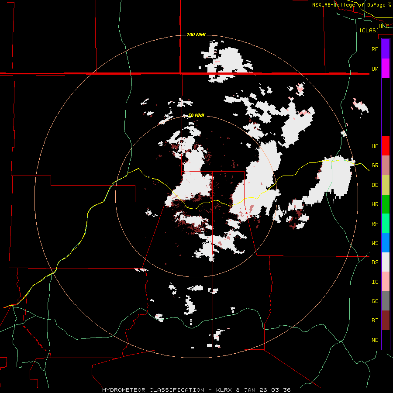The image size is (393, 393).
Task: Click the dark green HR legend swatch
Action: pyautogui.click(x=386, y=204)
